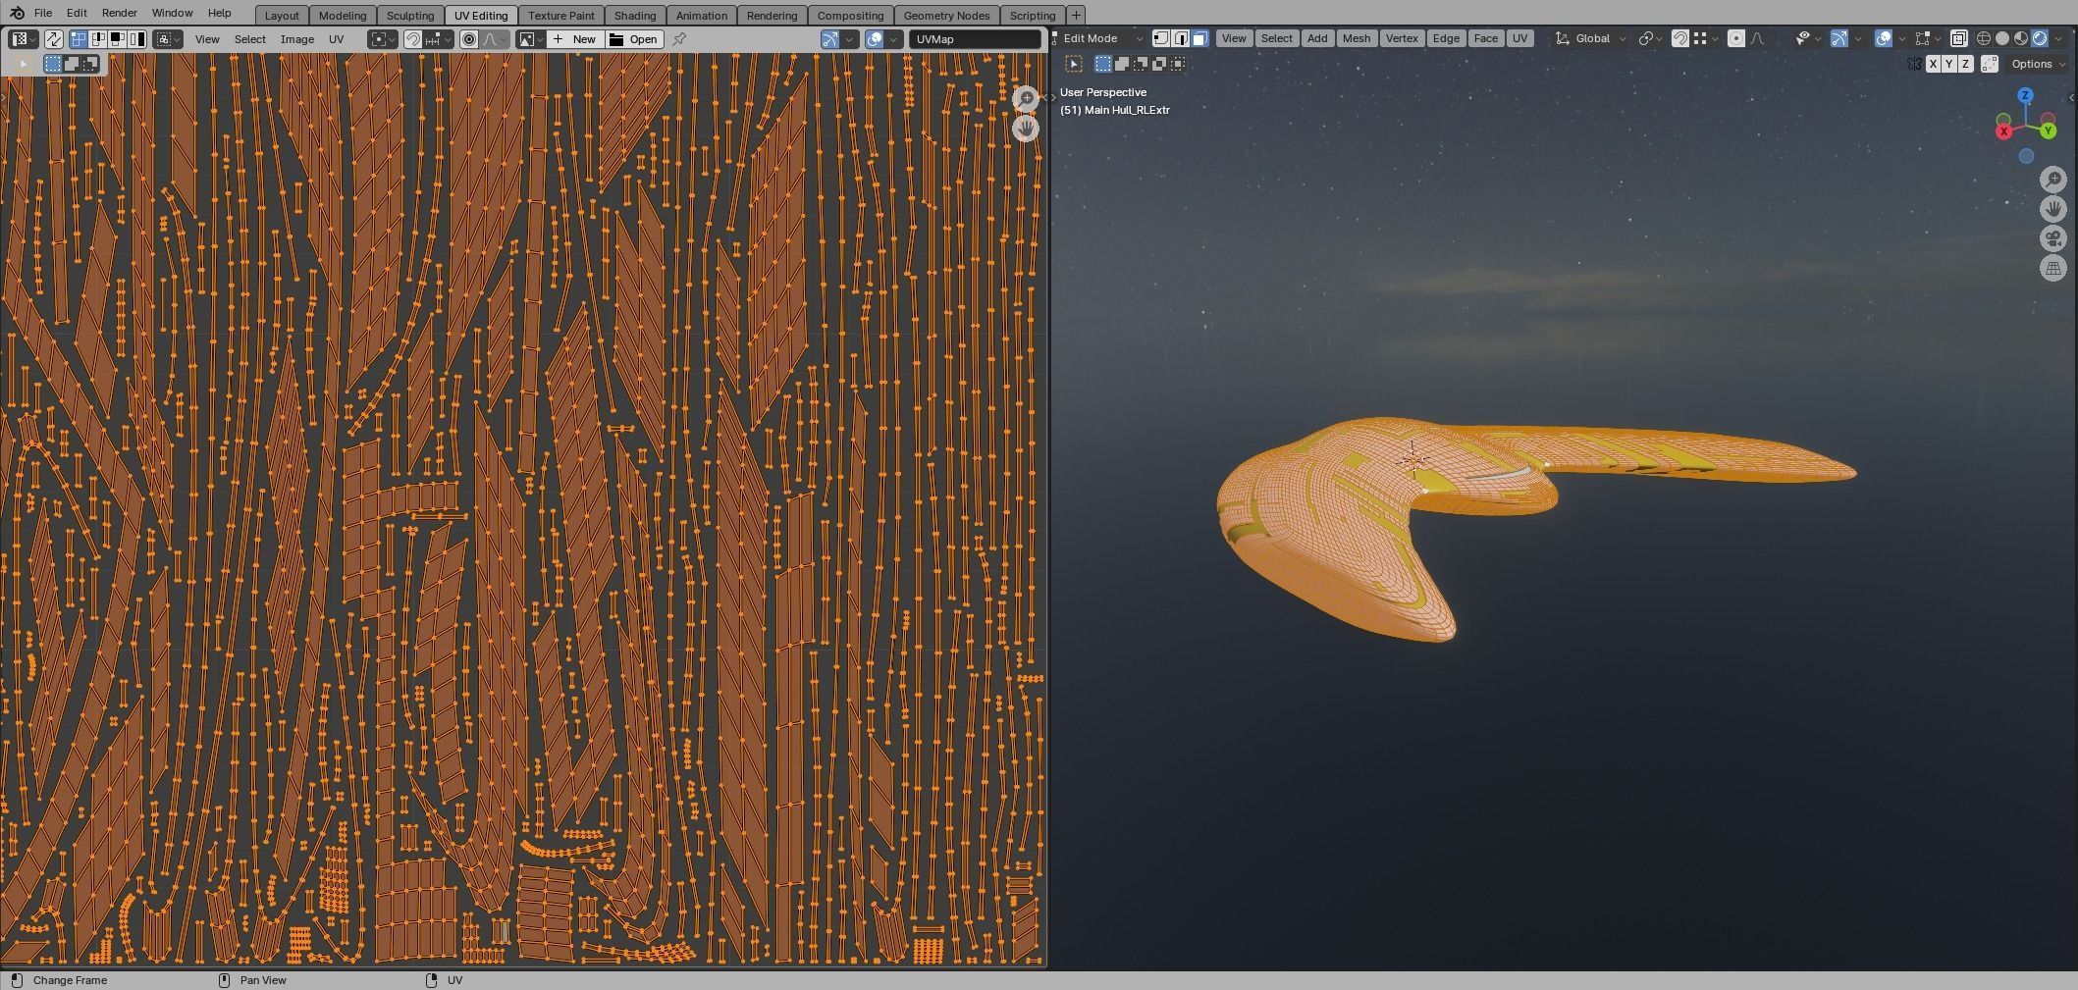Click X axis on navigation gizmo
The image size is (2078, 990).
coord(2004,131)
